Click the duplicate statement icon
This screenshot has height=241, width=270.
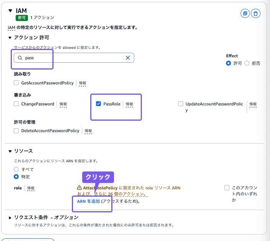(x=245, y=13)
